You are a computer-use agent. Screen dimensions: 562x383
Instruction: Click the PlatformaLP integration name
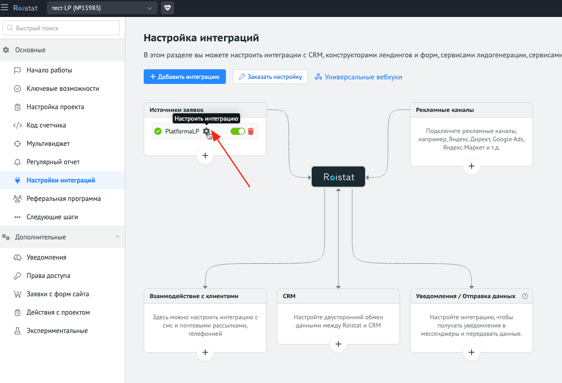(182, 131)
